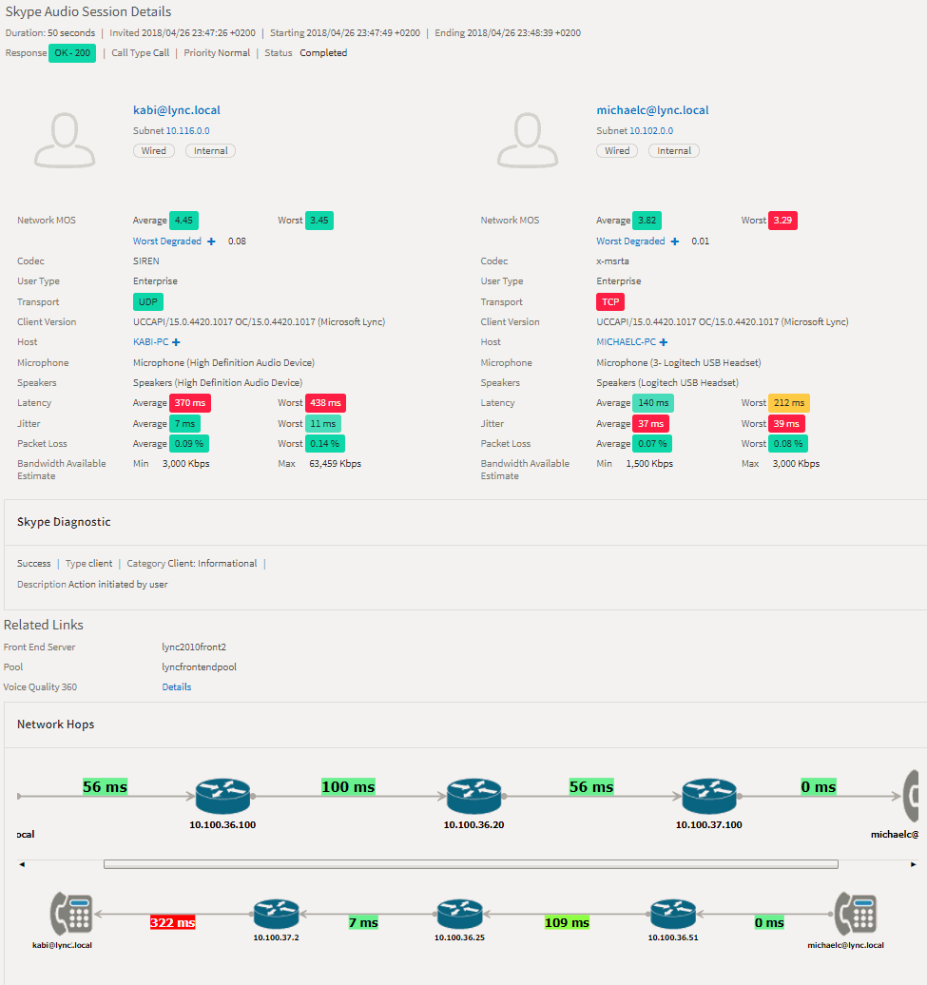Click router icon 10.100.36.25
The image size is (927, 985).
tap(460, 914)
